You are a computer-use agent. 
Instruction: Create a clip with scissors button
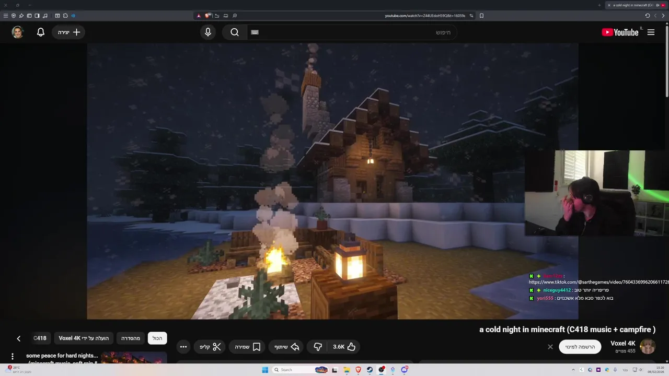pos(210,347)
